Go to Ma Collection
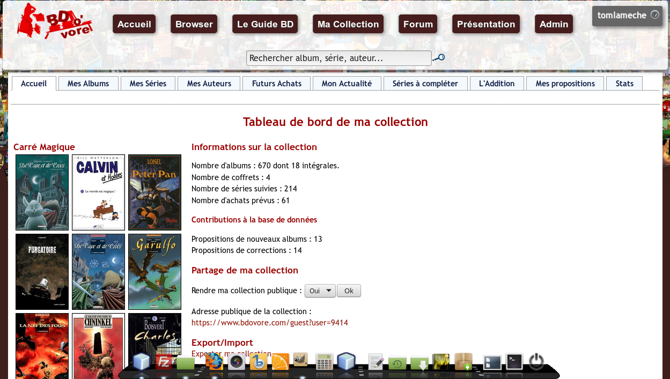The image size is (670, 379). [x=348, y=24]
